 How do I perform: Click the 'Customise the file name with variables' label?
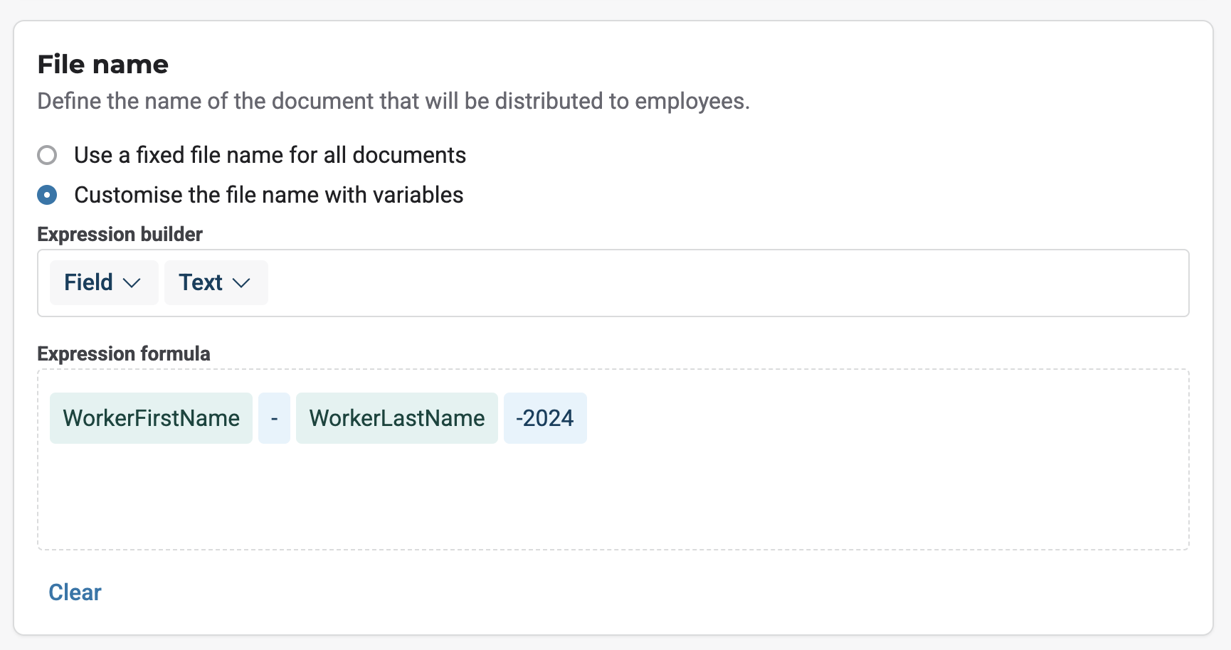[268, 195]
